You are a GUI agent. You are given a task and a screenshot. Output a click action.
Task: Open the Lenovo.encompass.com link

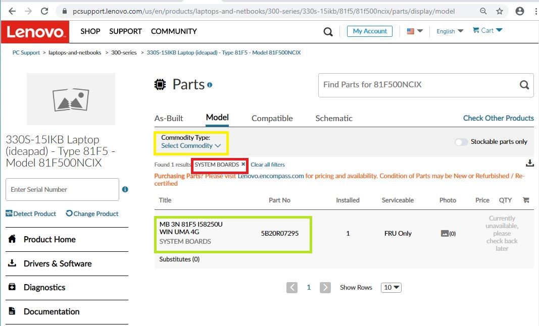coord(271,176)
